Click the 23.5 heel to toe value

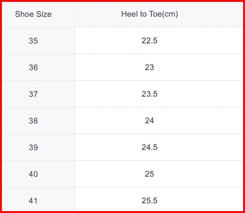tap(149, 94)
